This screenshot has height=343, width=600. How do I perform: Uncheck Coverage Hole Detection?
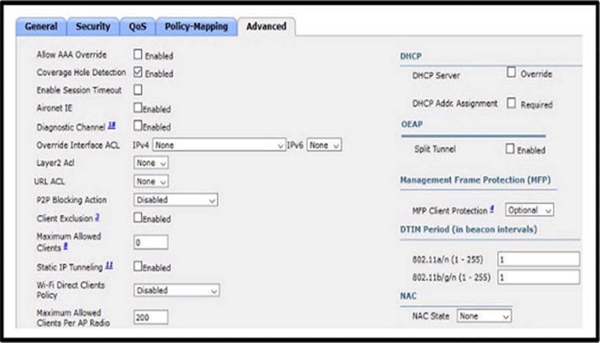[x=138, y=72]
